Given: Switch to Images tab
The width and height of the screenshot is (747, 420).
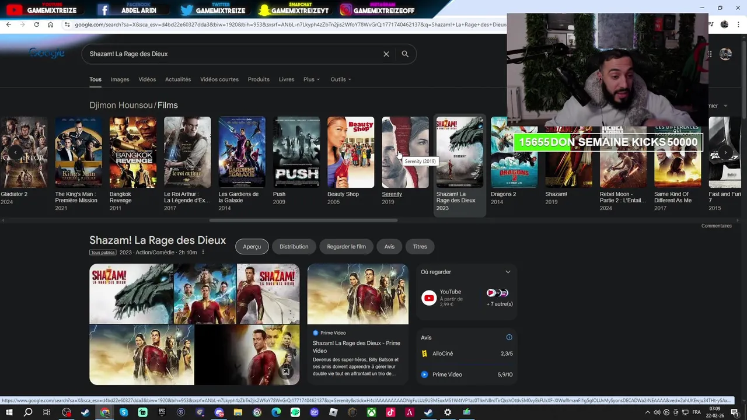Looking at the screenshot, I should pyautogui.click(x=120, y=79).
